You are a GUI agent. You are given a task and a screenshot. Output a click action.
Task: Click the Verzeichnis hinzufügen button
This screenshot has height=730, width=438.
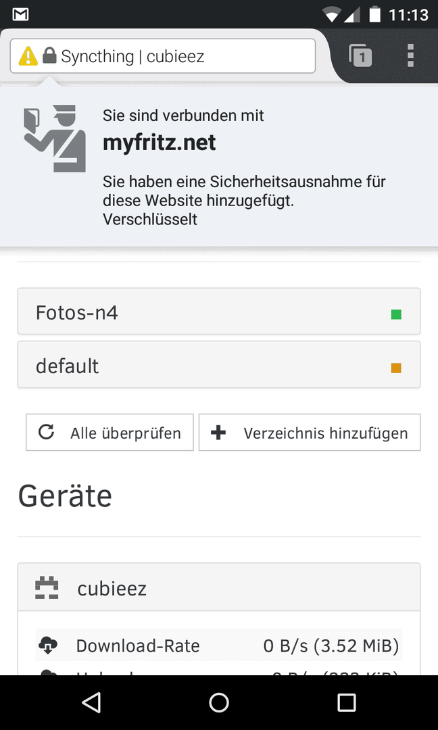coord(310,433)
